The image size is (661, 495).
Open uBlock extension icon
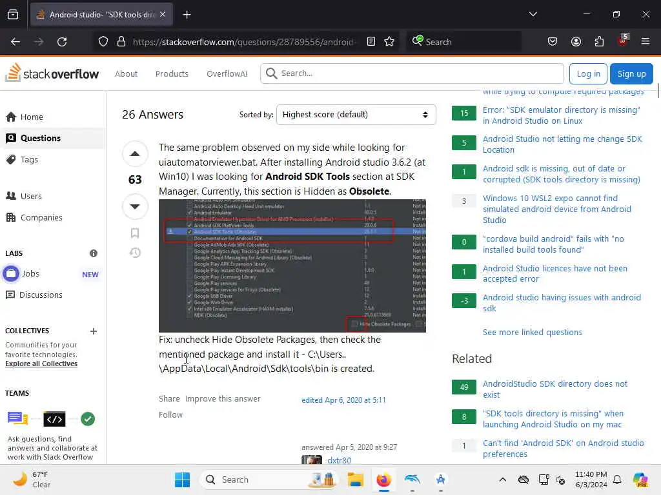tap(623, 41)
